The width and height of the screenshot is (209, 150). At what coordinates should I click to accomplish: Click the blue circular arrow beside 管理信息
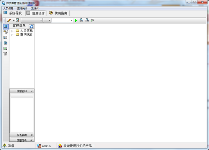31,26
